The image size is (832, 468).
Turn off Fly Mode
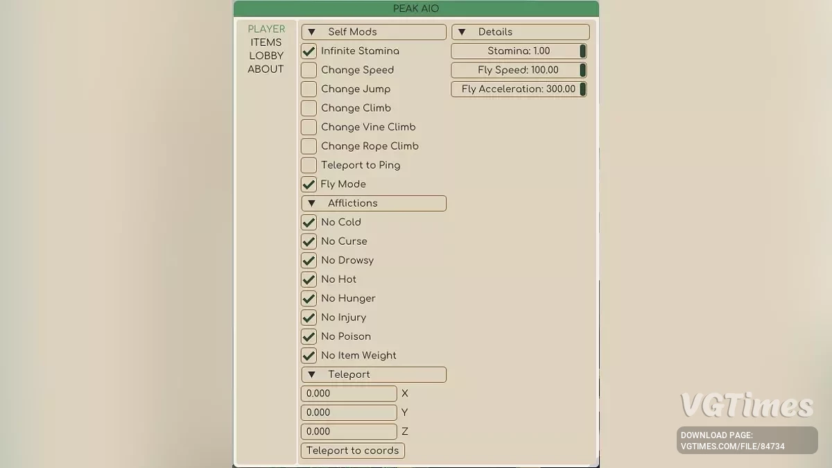(309, 184)
